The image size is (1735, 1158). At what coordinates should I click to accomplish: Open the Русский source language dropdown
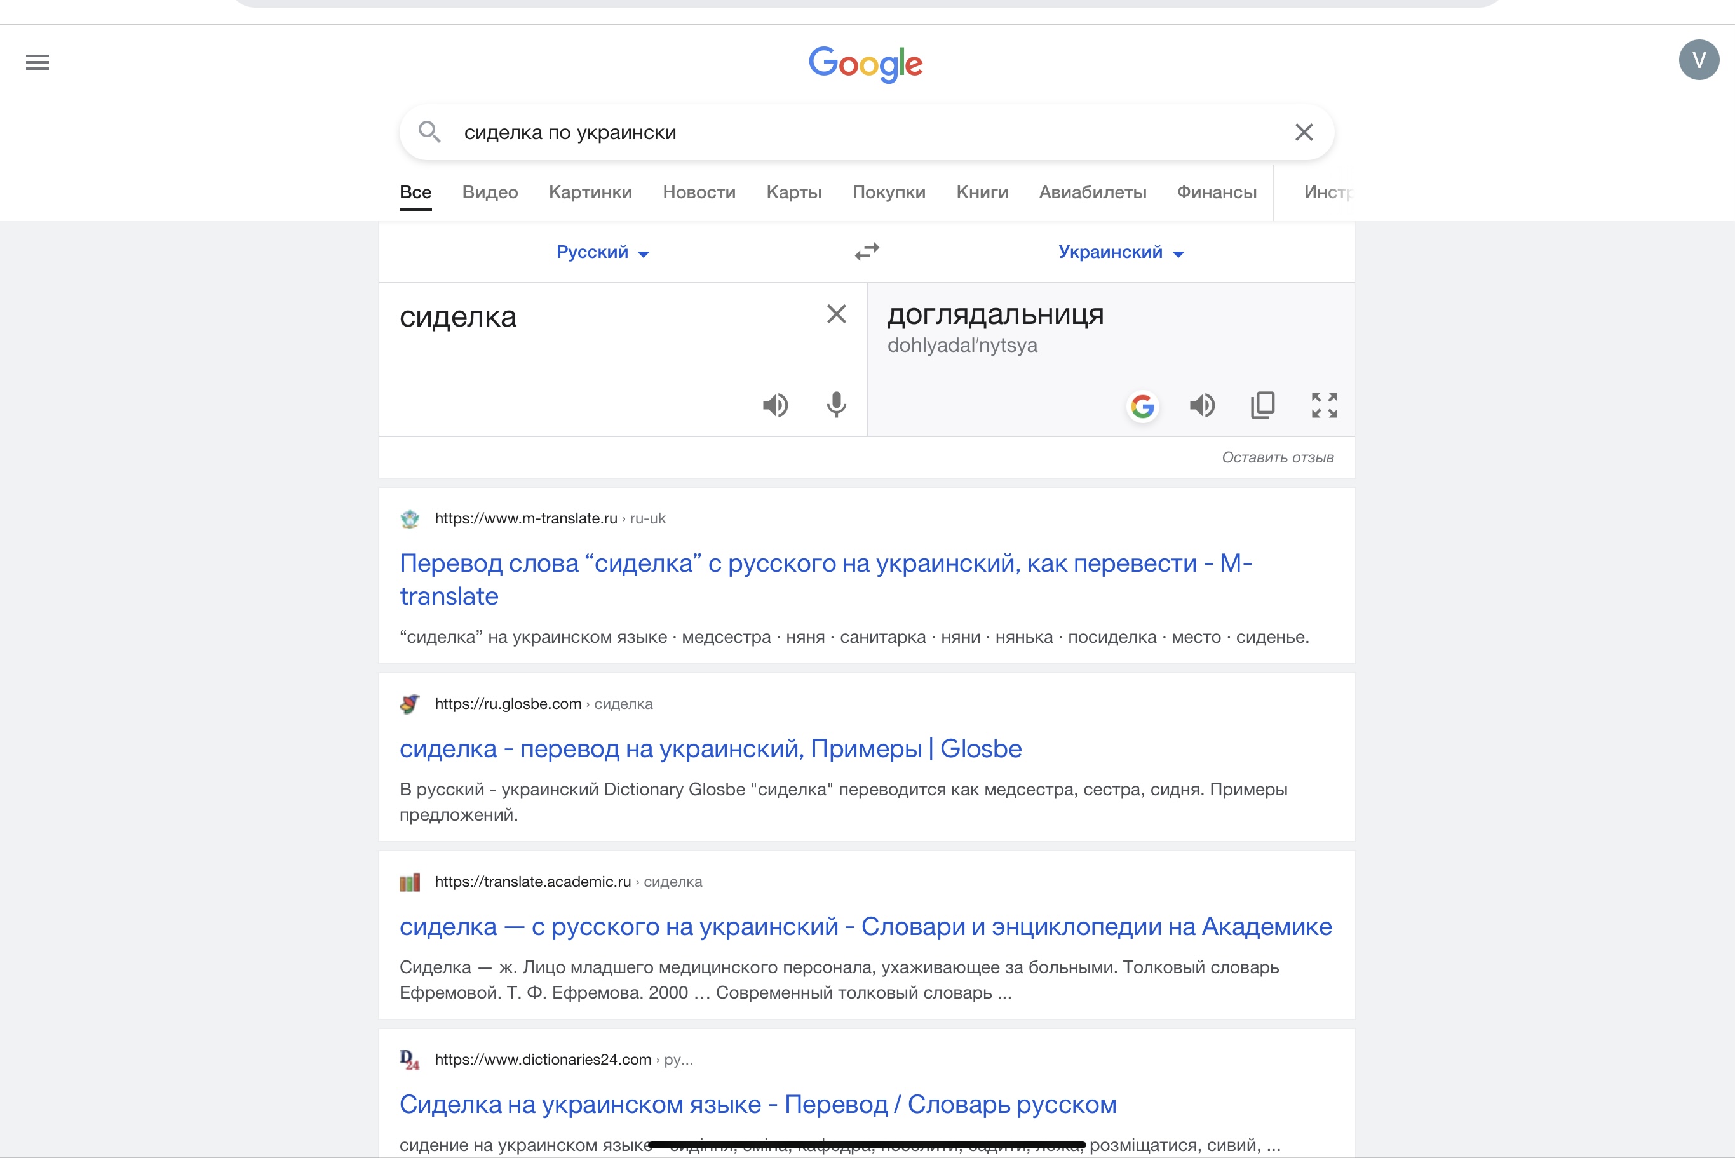(x=603, y=253)
